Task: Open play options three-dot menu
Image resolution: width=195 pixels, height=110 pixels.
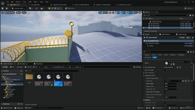Action: pos(61,8)
